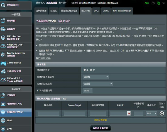Screen dimensions: 167x132
Task: Click the wireless router operation mode link
Action: click(51, 3)
